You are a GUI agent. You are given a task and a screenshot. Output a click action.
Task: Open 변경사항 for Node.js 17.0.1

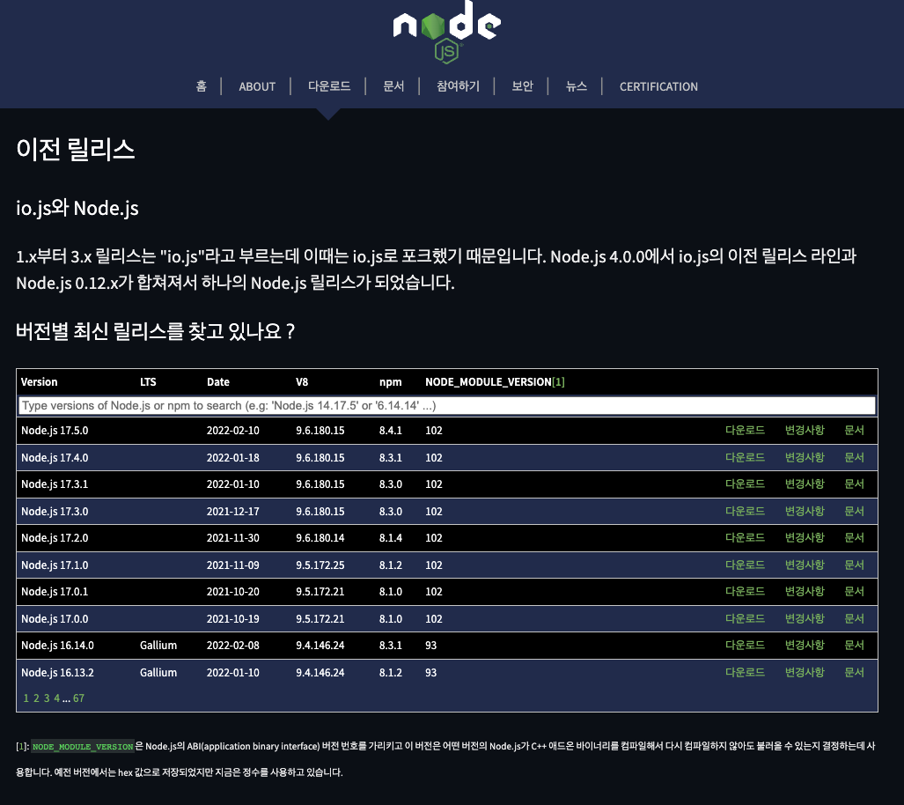805,592
